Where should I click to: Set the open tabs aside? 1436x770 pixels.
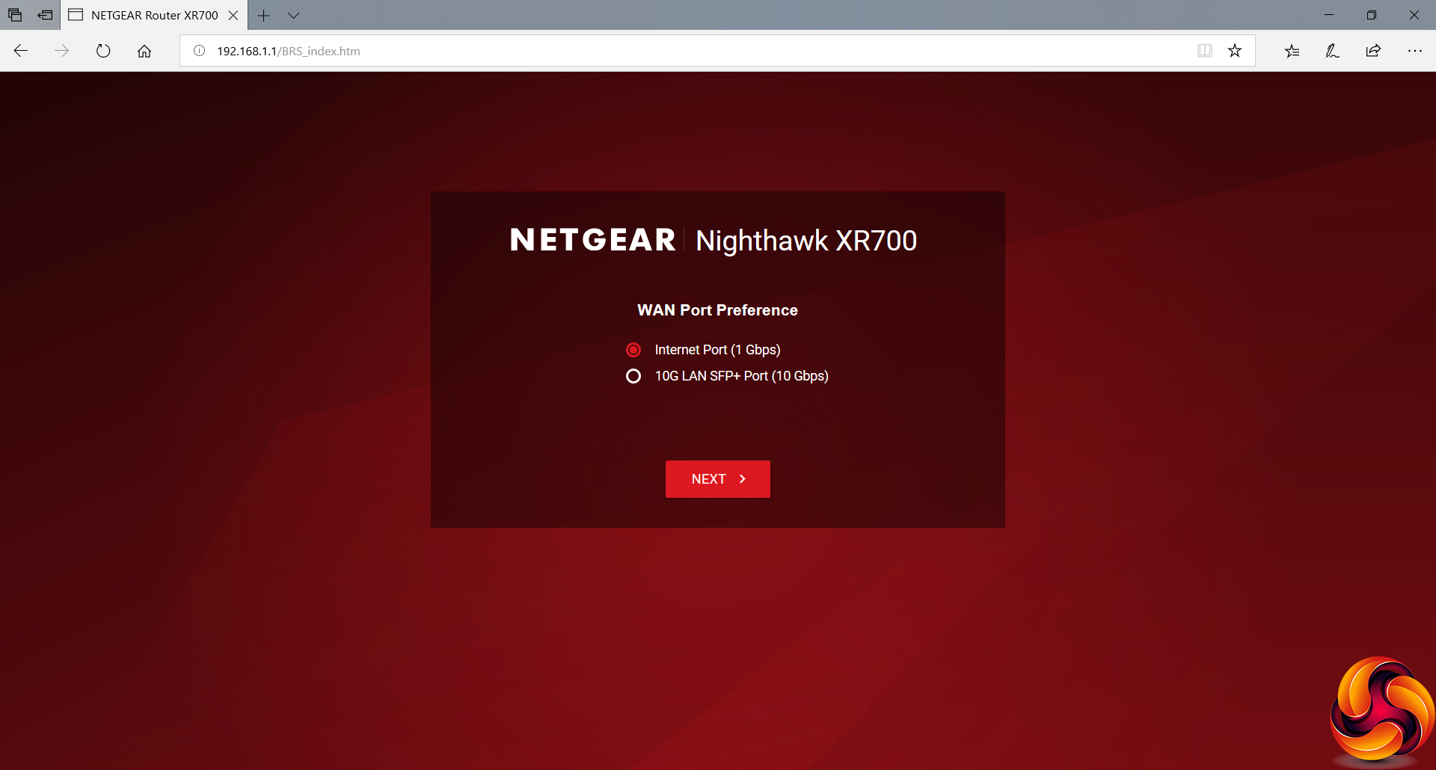46,15
